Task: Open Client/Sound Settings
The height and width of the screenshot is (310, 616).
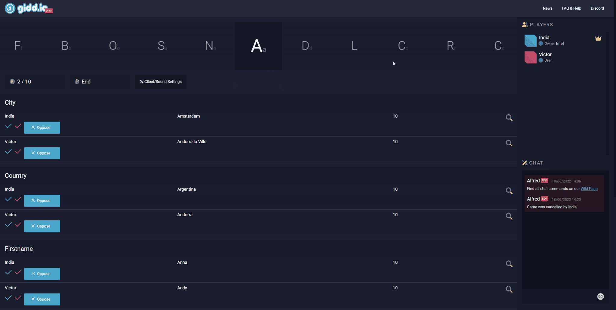Action: click(161, 81)
